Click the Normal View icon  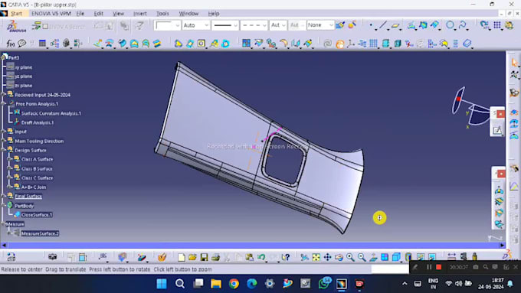pyautogui.click(x=373, y=257)
